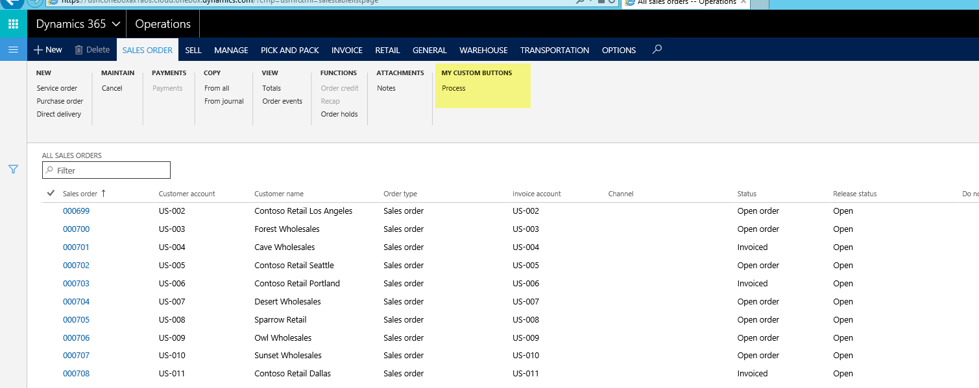The height and width of the screenshot is (388, 979).
Task: Open the PICK AND PACK tab
Action: tap(289, 49)
